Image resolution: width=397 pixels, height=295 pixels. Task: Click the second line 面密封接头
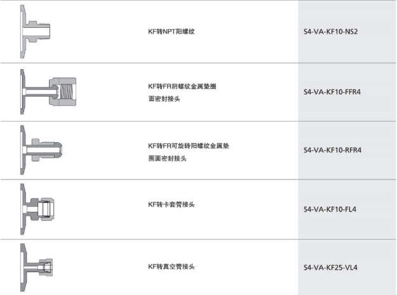(x=164, y=99)
